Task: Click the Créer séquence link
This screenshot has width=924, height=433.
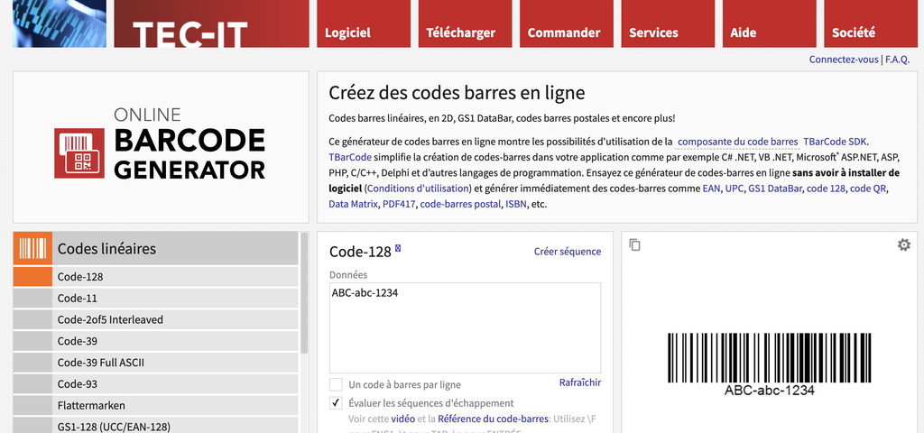Action: (x=568, y=252)
